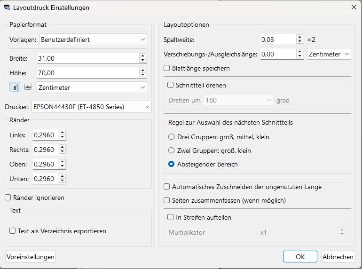Open Voreinstellungen

[x=31, y=257]
